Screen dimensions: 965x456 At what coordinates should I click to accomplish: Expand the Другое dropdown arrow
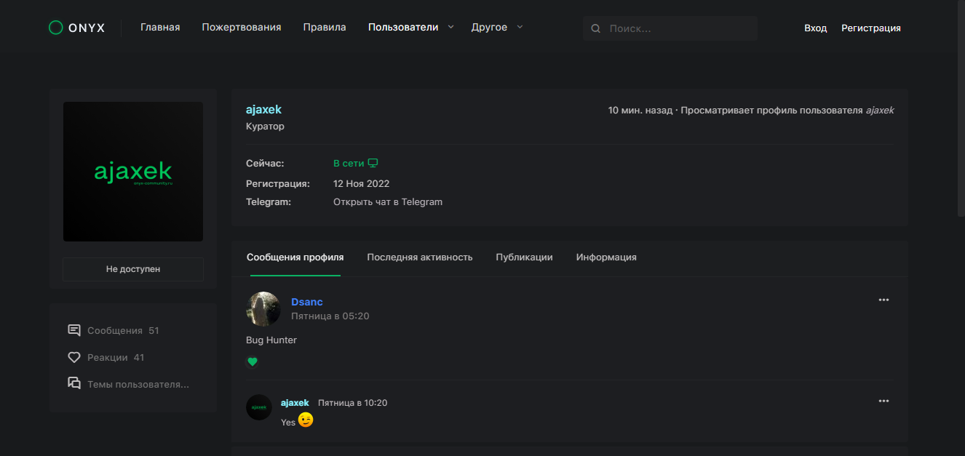(520, 27)
